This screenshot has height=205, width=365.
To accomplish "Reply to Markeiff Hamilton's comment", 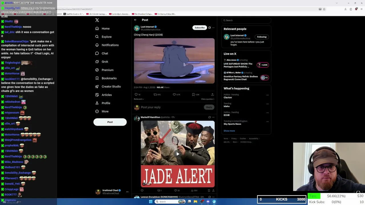I will tap(142, 190).
